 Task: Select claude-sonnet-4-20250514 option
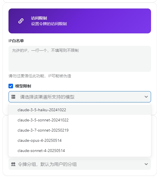(80, 151)
